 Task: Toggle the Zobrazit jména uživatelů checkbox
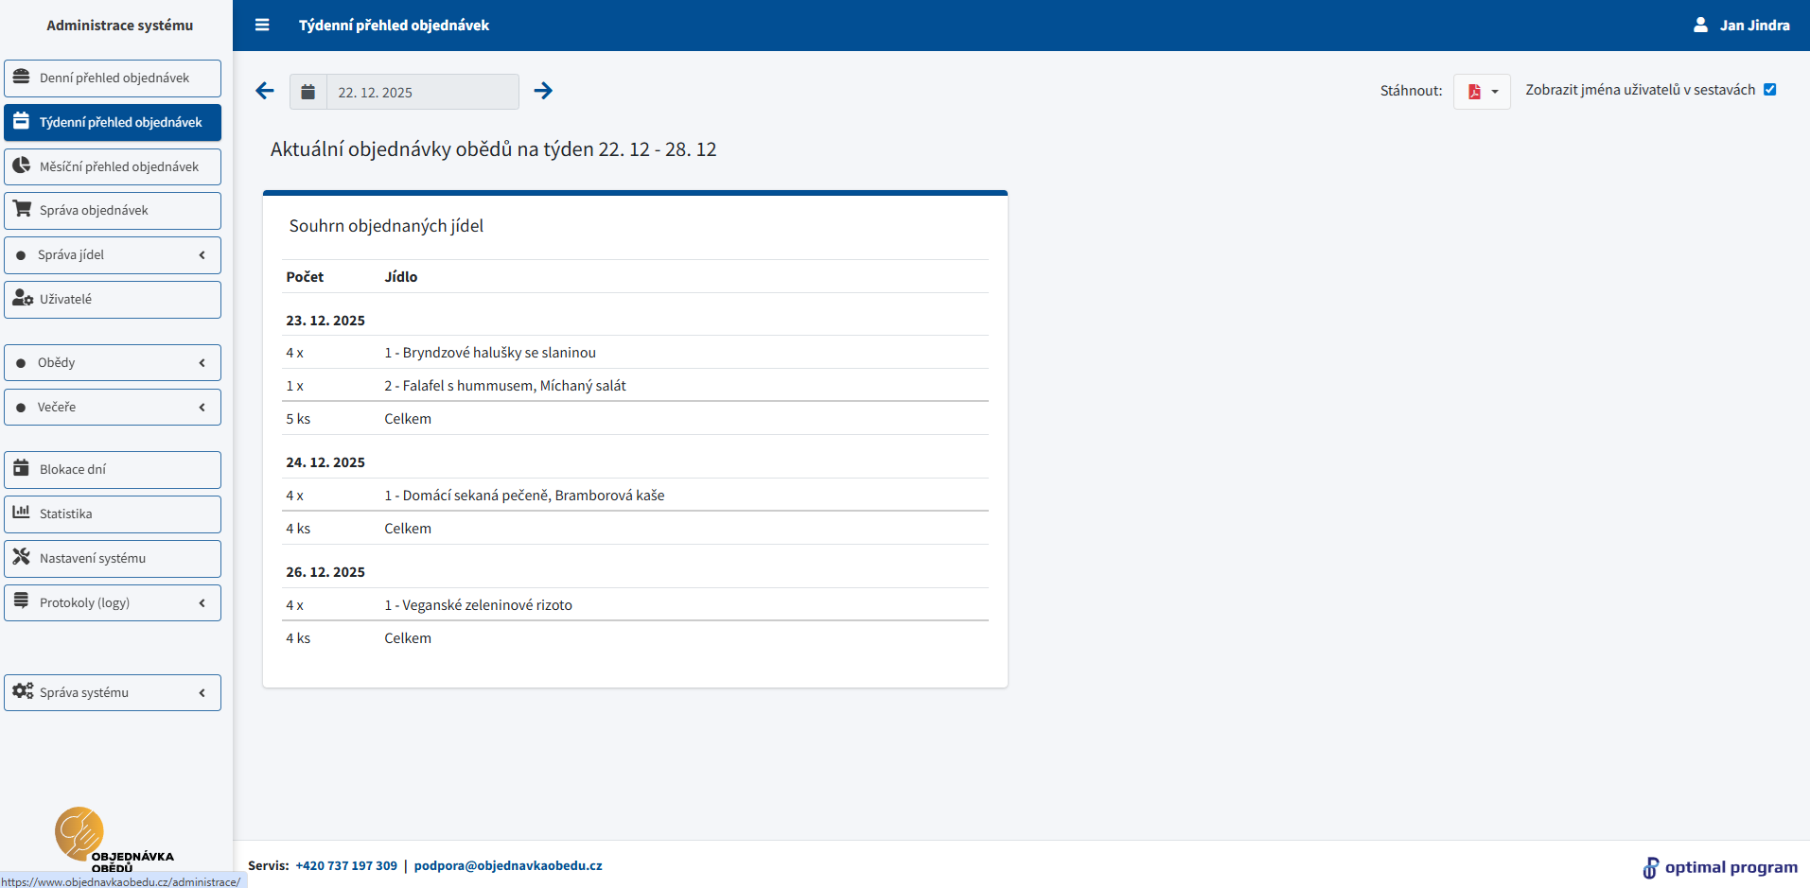coord(1769,90)
